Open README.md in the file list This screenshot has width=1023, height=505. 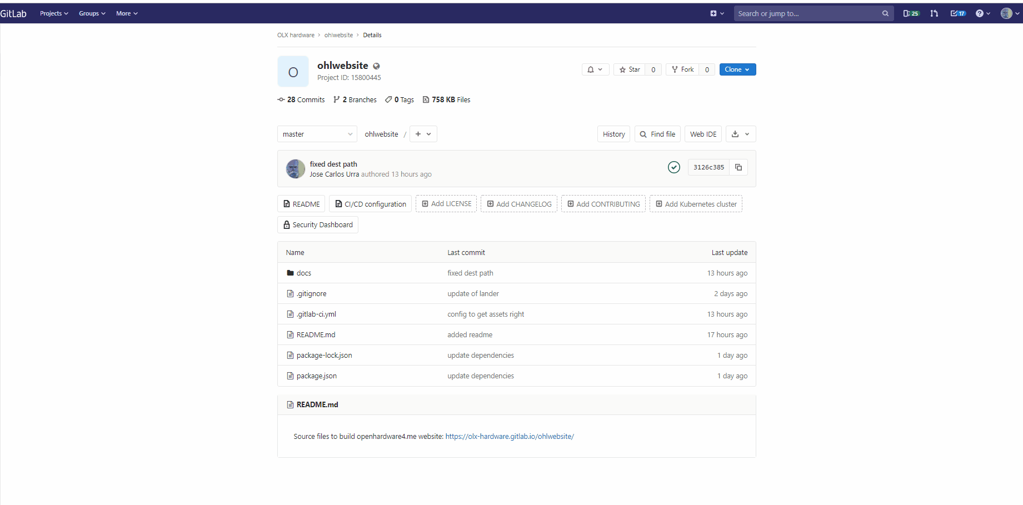pyautogui.click(x=316, y=335)
